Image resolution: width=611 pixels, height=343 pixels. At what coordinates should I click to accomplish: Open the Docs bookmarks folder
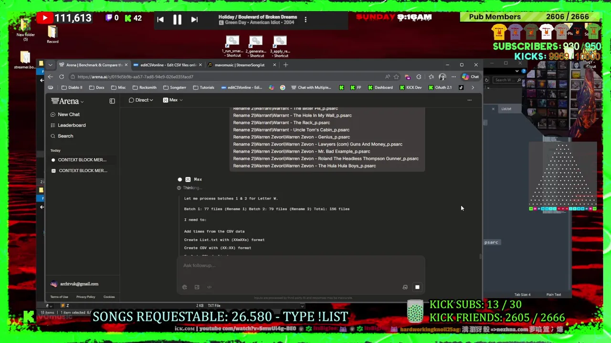pos(96,88)
